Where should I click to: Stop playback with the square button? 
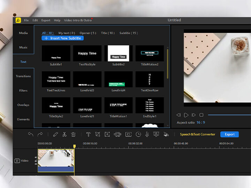(201, 115)
